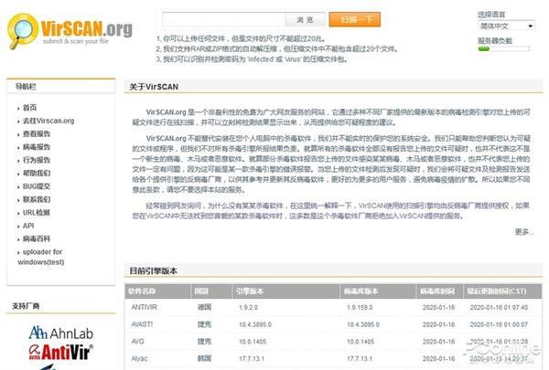Click the file path input field
The height and width of the screenshot is (370, 549).
[x=224, y=20]
